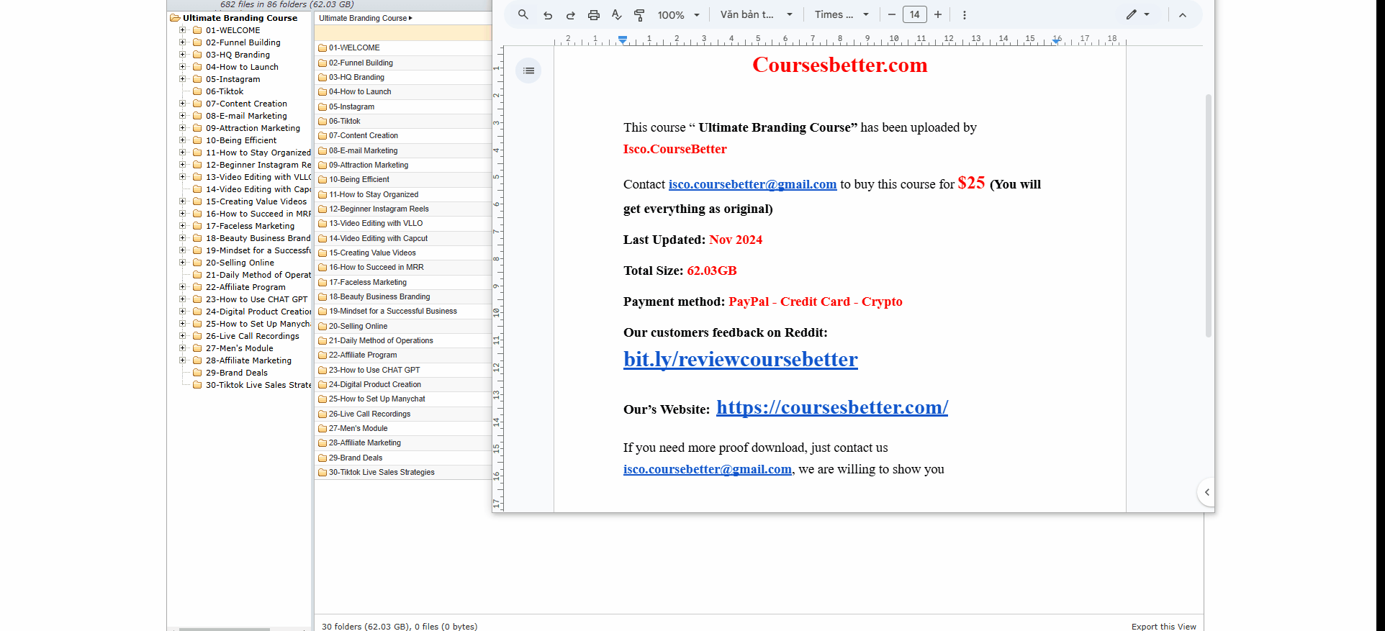The height and width of the screenshot is (631, 1385).
Task: Select 26-Live Call Recordings folder in list
Action: pos(369,414)
